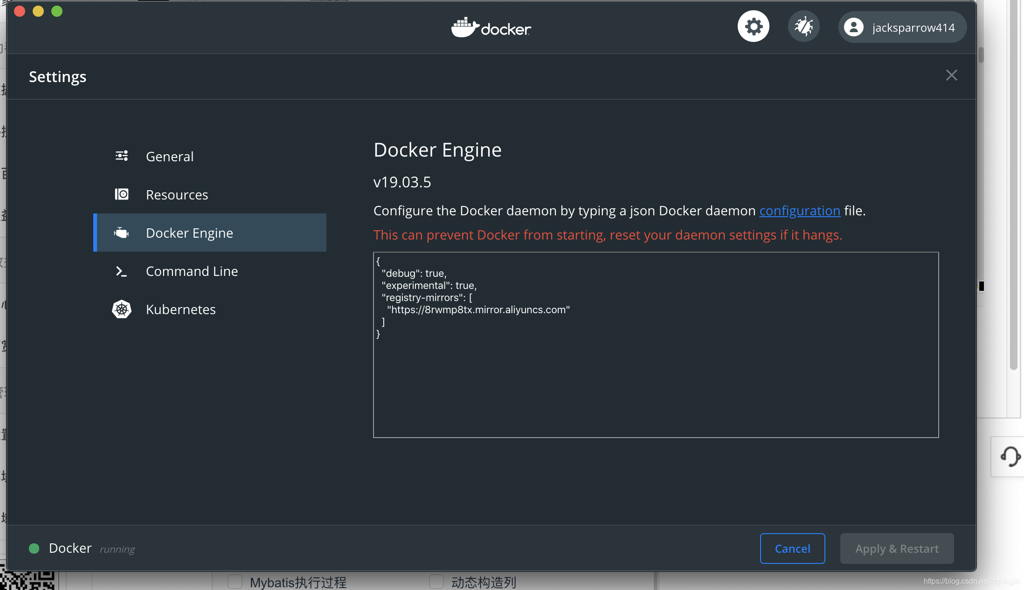Click the red daemon warning message
Viewport: 1024px width, 590px height.
[x=608, y=235]
